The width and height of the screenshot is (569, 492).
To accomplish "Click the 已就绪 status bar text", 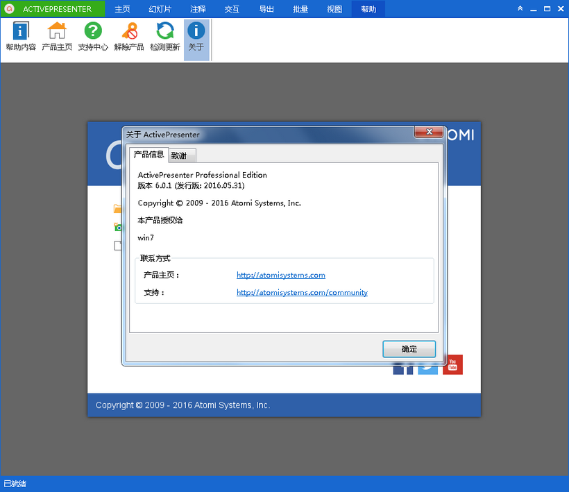I will [15, 484].
